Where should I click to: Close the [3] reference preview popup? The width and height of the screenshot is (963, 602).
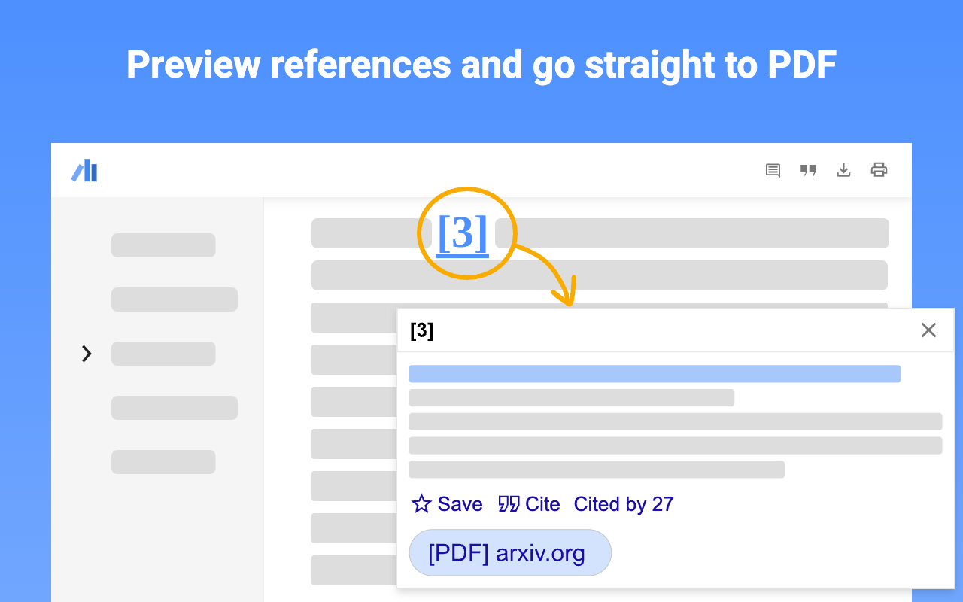pos(928,330)
